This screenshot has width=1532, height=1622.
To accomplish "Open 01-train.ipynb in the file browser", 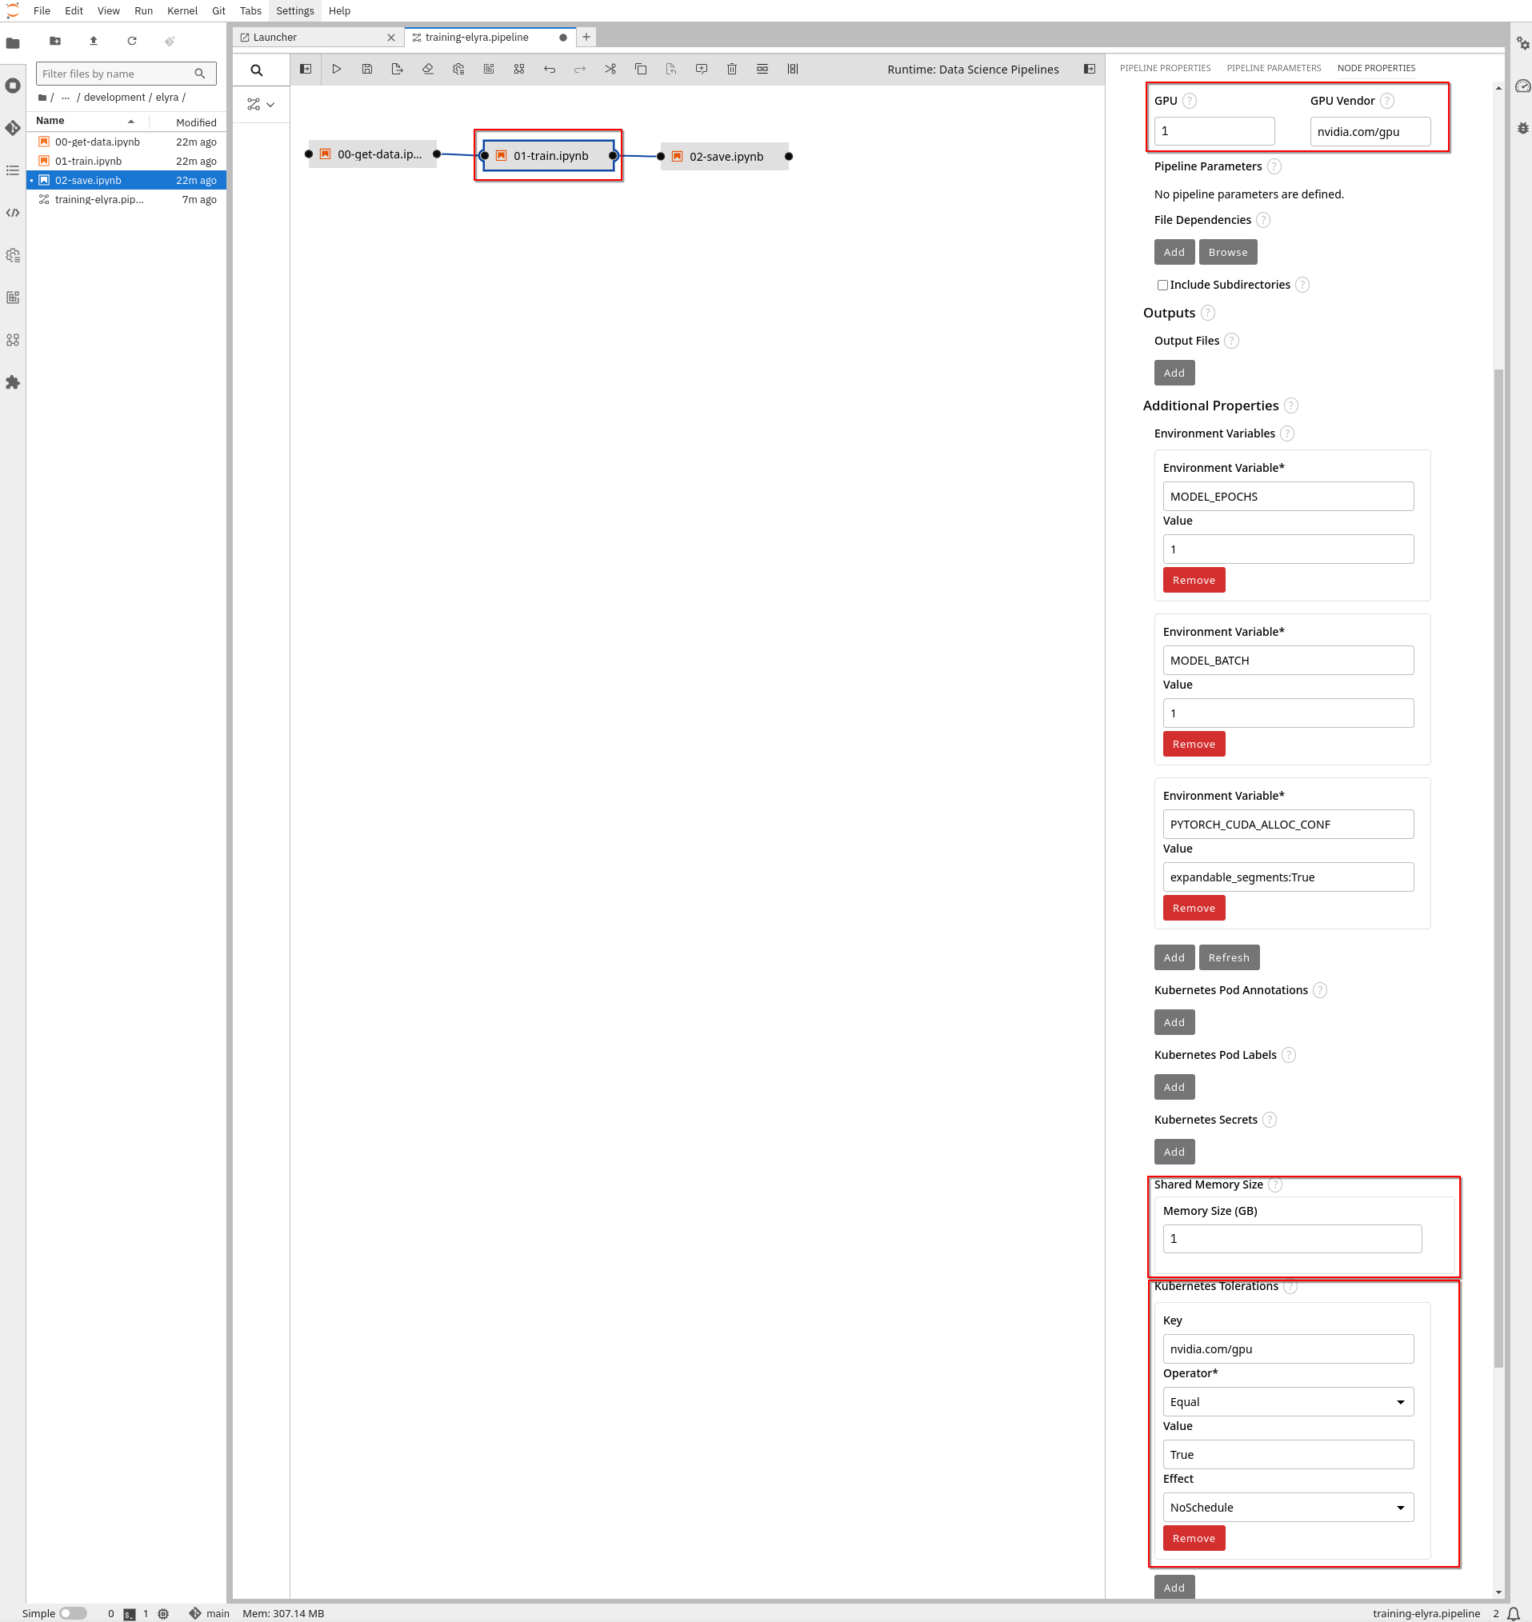I will pos(126,161).
